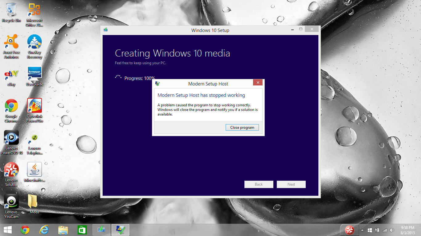This screenshot has height=236, width=421.
Task: Click the red Lenovo Solution Center tray icon
Action: (x=349, y=230)
